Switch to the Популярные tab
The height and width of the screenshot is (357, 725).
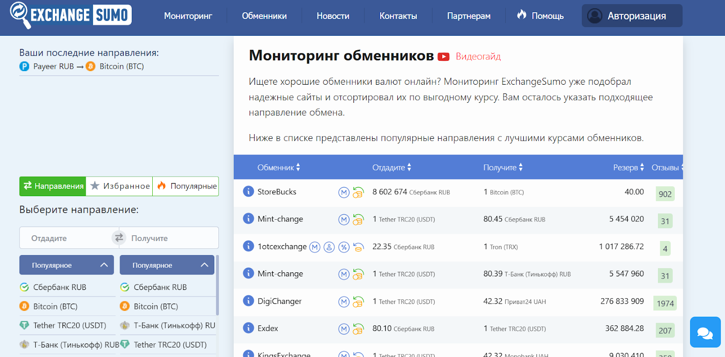(x=186, y=186)
